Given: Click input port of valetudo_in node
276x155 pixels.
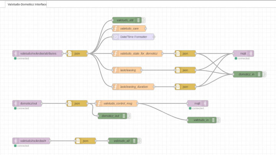Looking at the screenshot, I should pyautogui.click(x=187, y=120).
